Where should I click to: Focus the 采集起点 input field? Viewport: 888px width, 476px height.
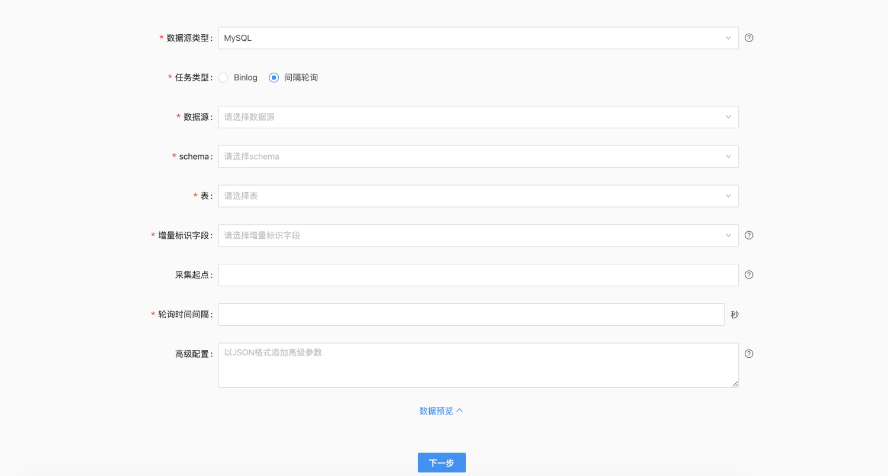478,275
